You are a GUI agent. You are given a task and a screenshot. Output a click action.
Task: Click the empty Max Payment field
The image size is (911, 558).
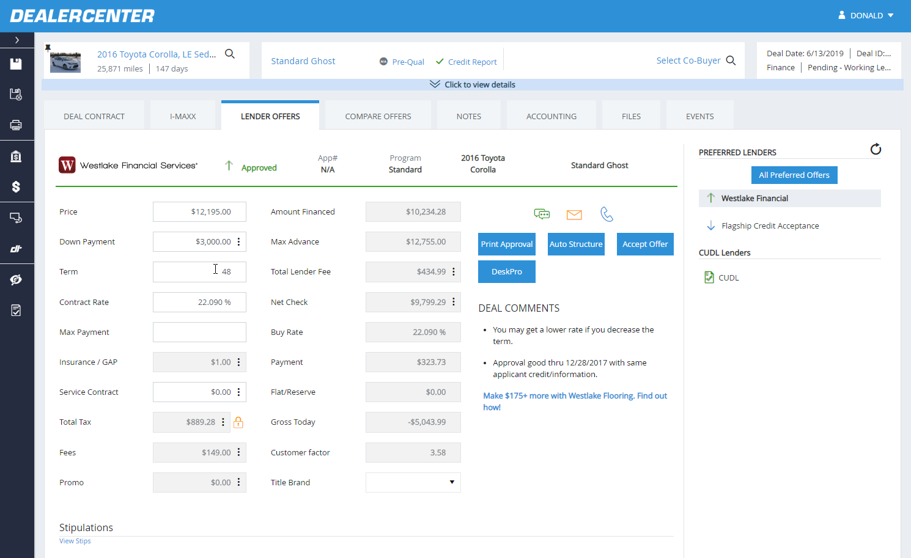199,332
